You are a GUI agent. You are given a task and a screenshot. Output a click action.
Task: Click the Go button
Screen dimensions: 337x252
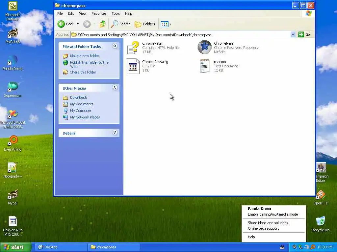pos(304,34)
